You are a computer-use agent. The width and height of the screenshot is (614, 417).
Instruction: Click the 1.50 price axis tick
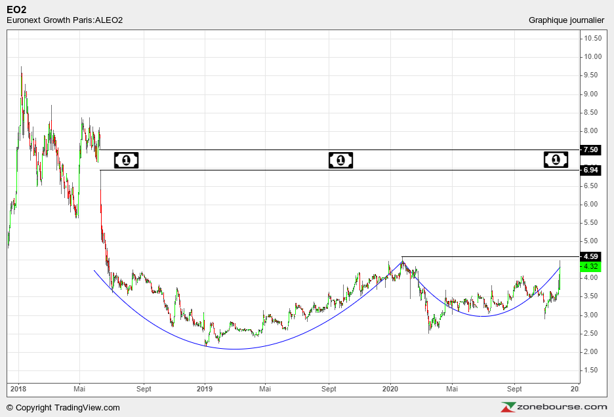coord(591,370)
